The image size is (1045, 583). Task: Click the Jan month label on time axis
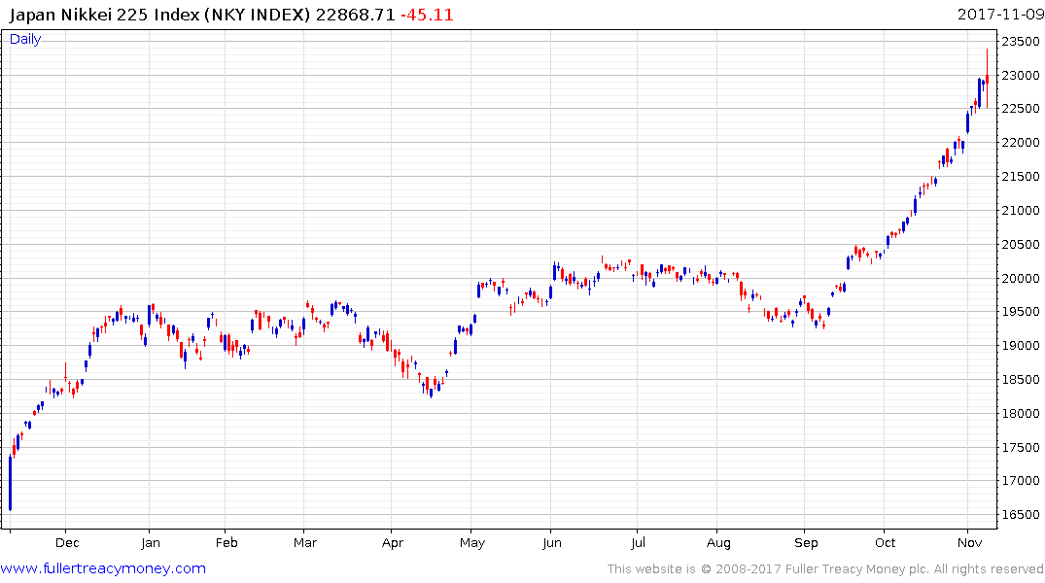(151, 543)
